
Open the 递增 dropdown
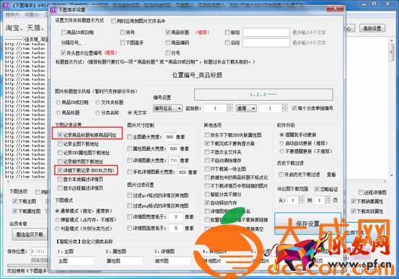pos(246,108)
